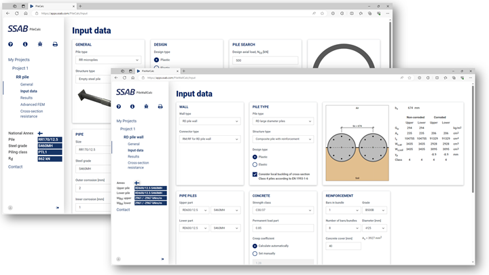
Task: Open Results page under RD pile wall
Action: [133, 157]
